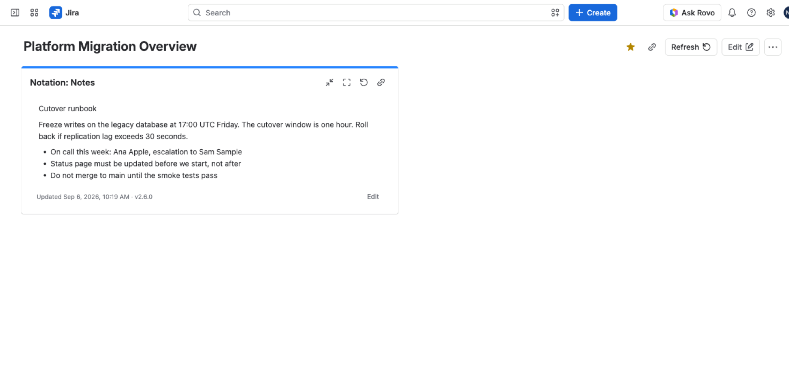Edit the dashboard
This screenshot has height=385, width=789.
[741, 47]
